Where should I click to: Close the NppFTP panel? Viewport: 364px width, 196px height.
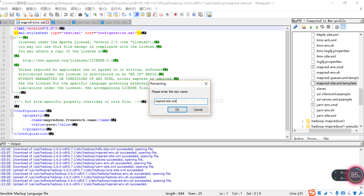(x=362, y=21)
